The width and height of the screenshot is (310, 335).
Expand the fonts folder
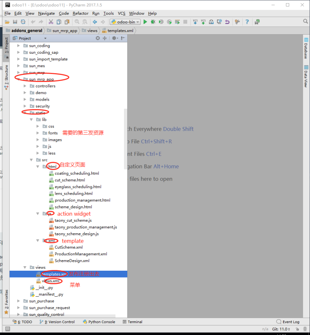[38, 133]
